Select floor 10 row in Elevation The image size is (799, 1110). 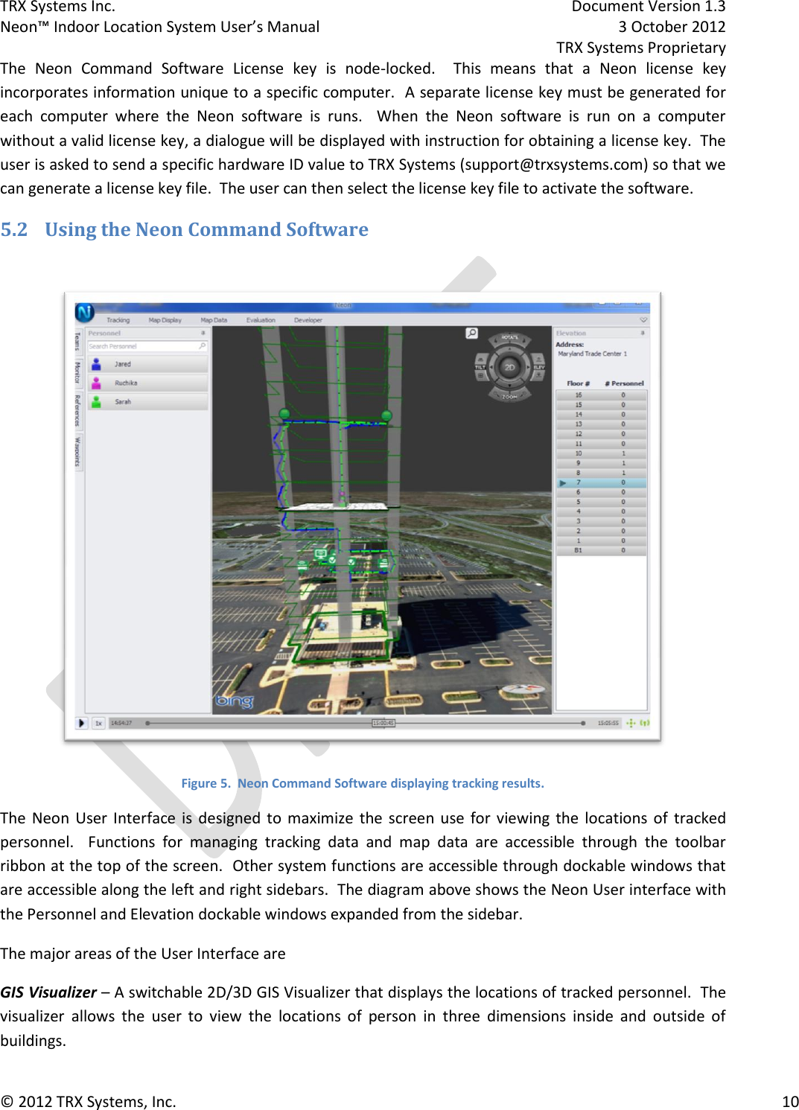[602, 453]
